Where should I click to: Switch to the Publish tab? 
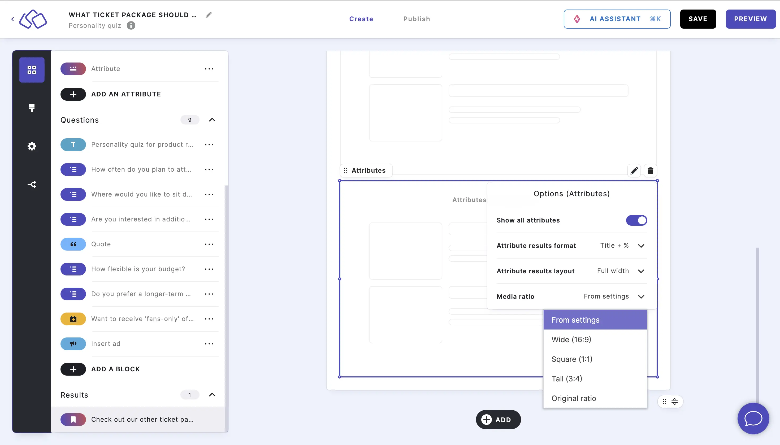pyautogui.click(x=417, y=19)
